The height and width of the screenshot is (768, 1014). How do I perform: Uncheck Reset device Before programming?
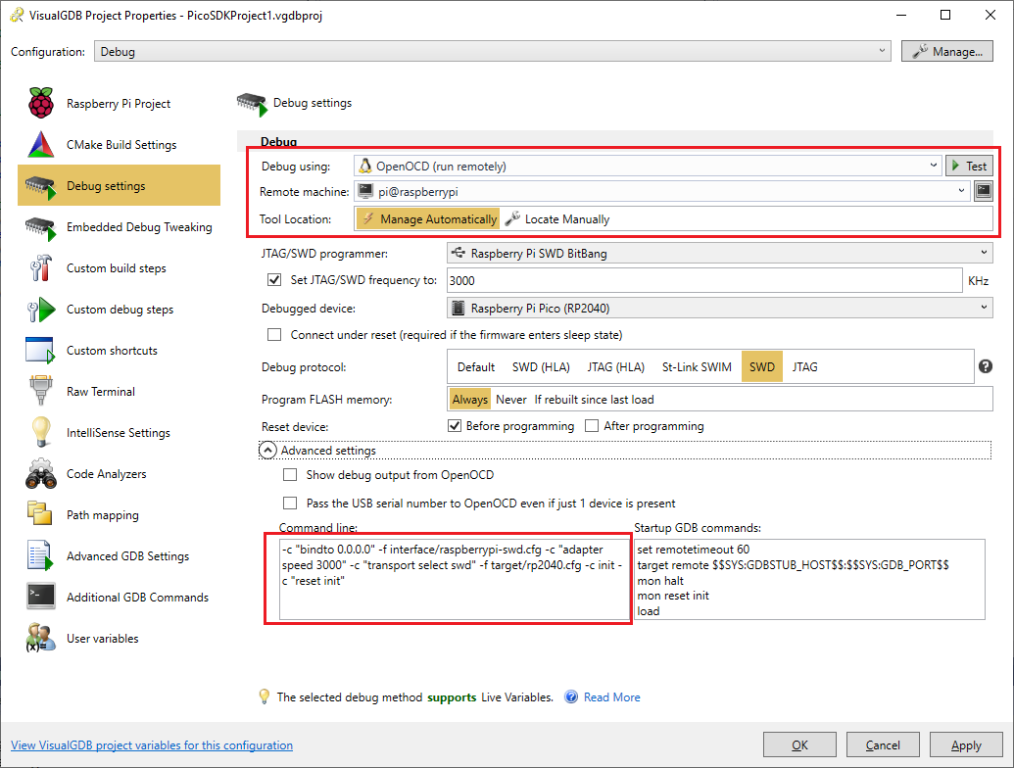pos(455,426)
